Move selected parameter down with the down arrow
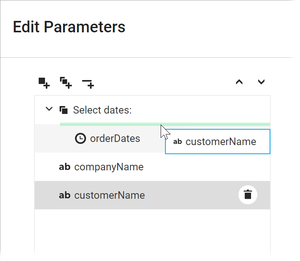Screen dimensions: 300x261 pyautogui.click(x=261, y=82)
